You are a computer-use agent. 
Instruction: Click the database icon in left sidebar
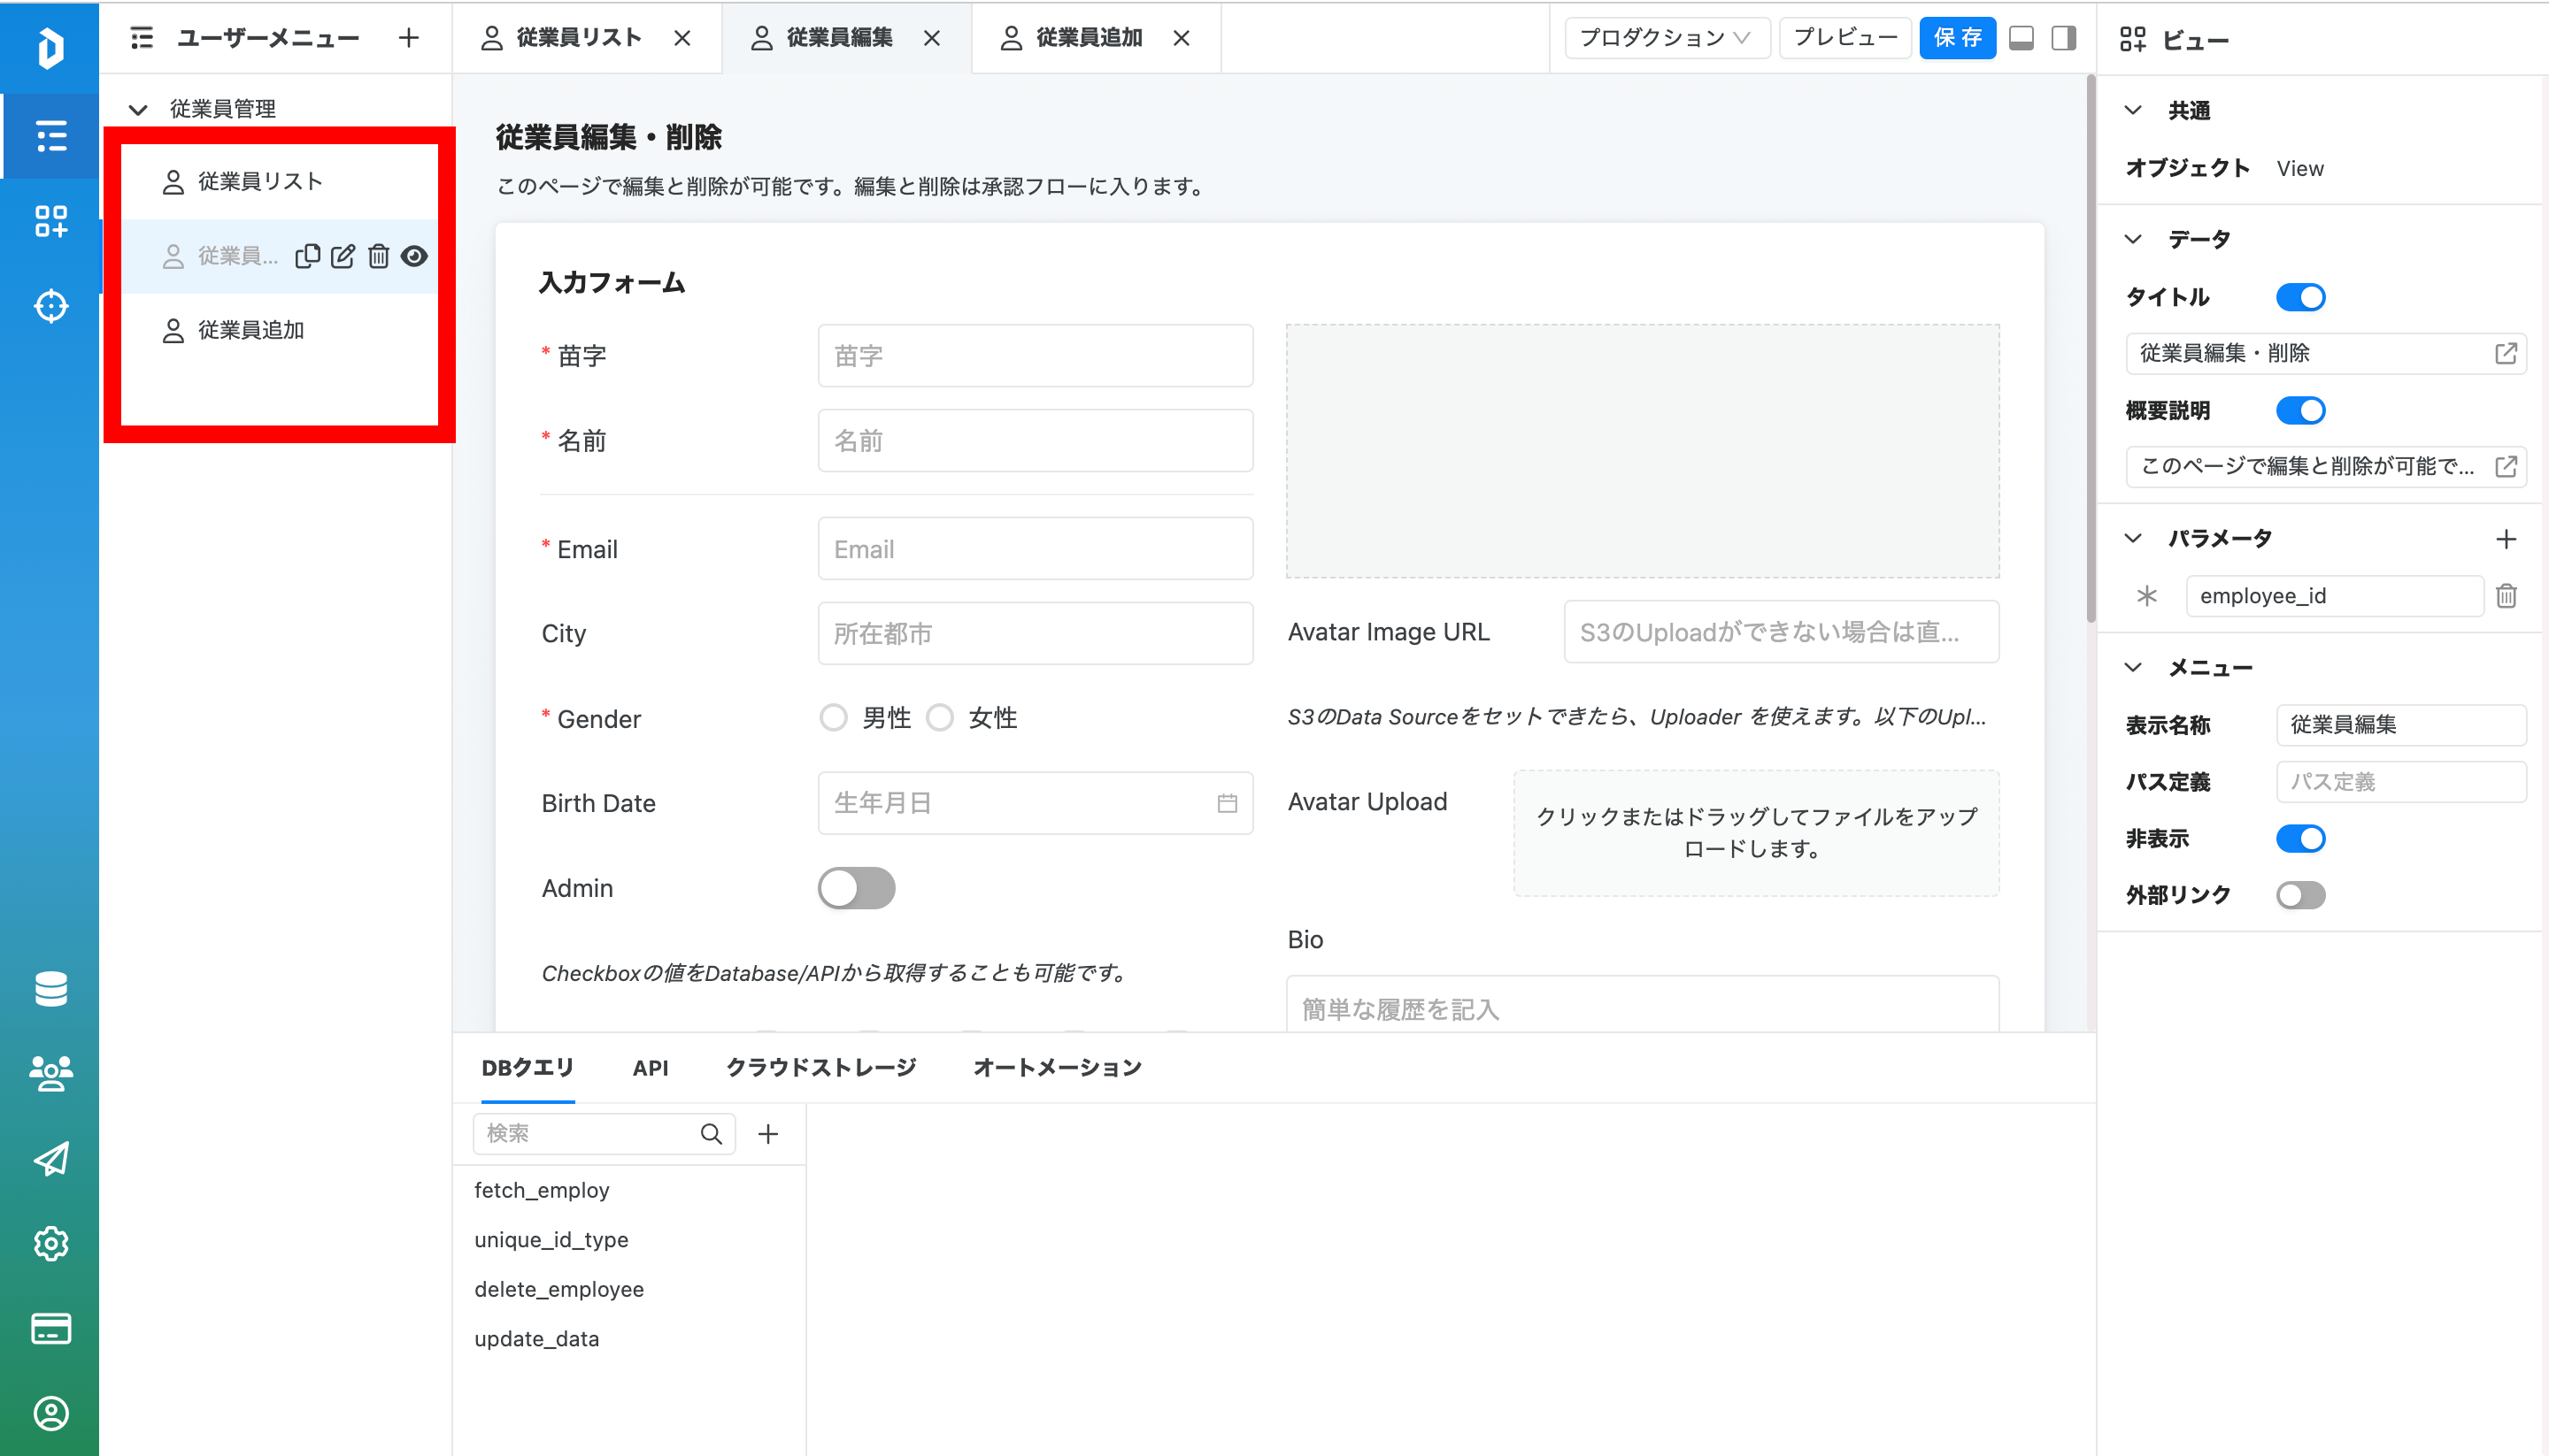tap(50, 988)
